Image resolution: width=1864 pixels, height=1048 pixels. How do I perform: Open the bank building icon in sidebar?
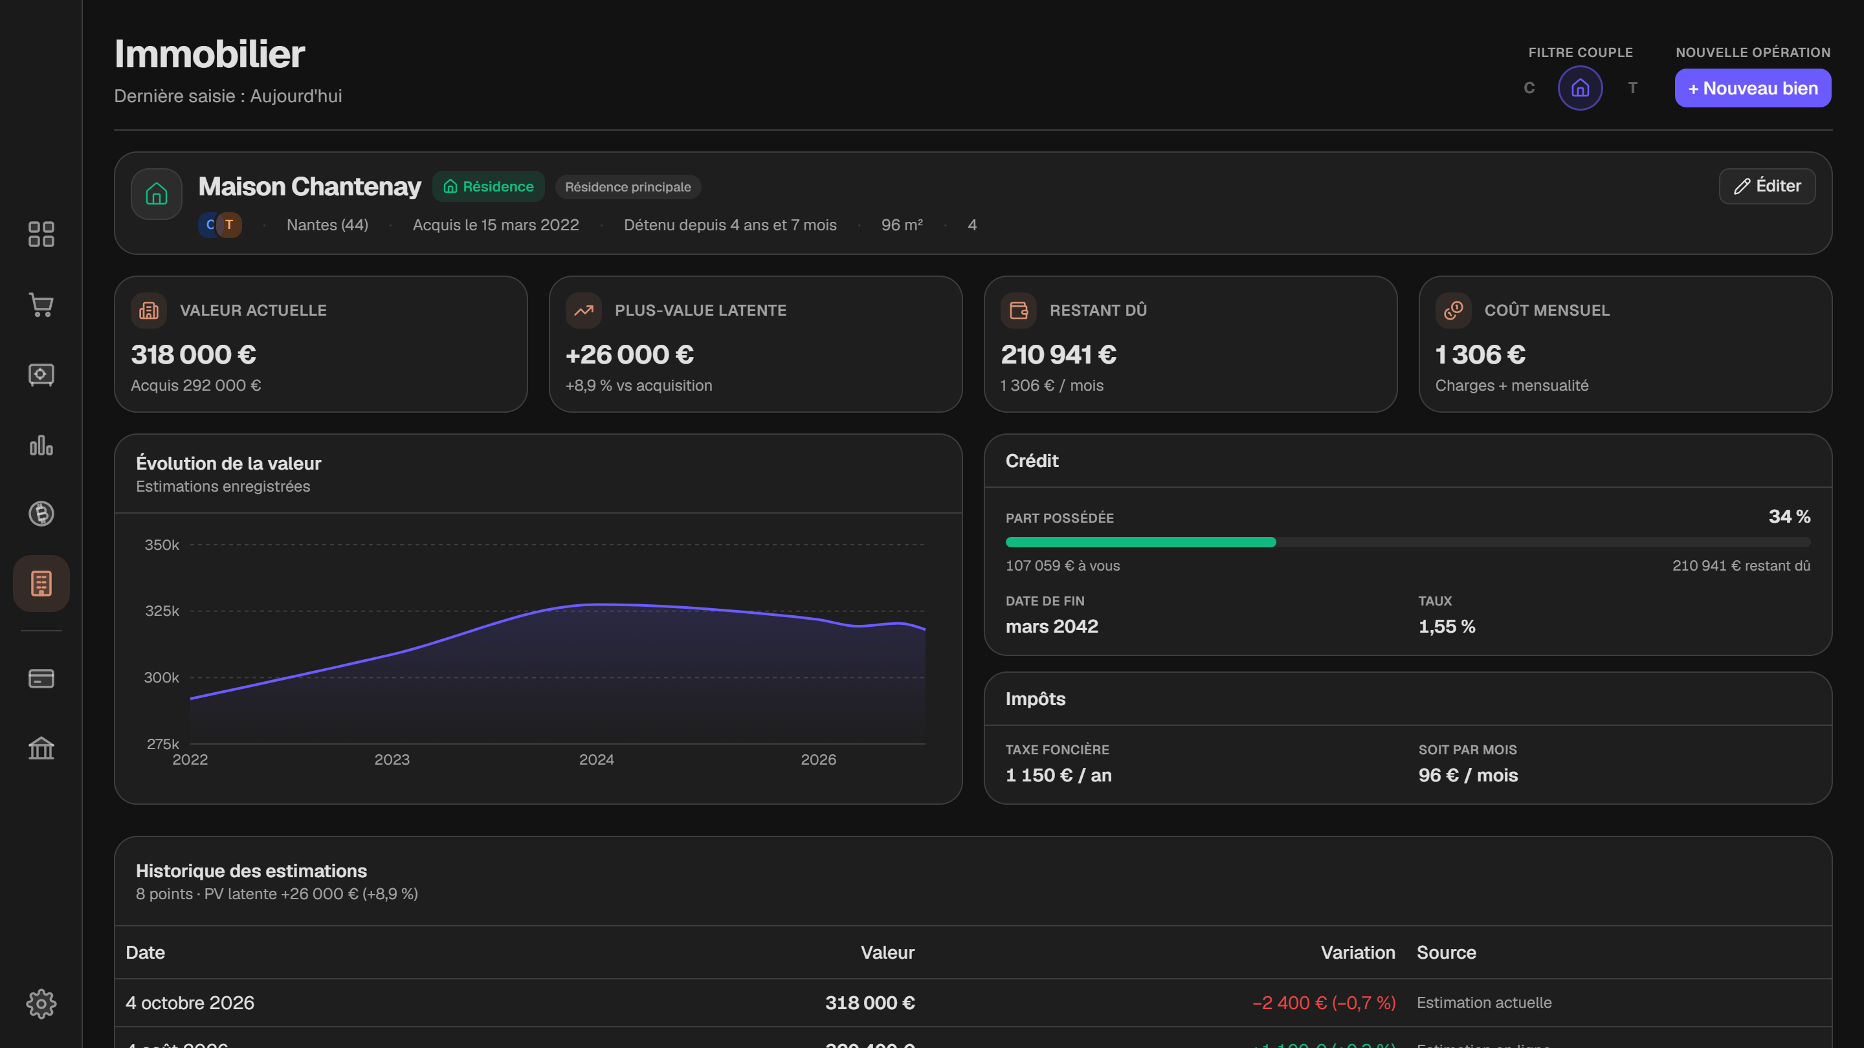[41, 748]
